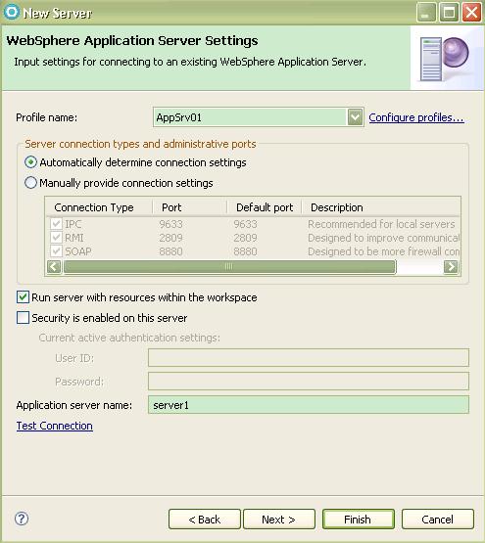This screenshot has height=543, width=485.
Task: Toggle the IPC connection type checkbox
Action: (x=56, y=224)
